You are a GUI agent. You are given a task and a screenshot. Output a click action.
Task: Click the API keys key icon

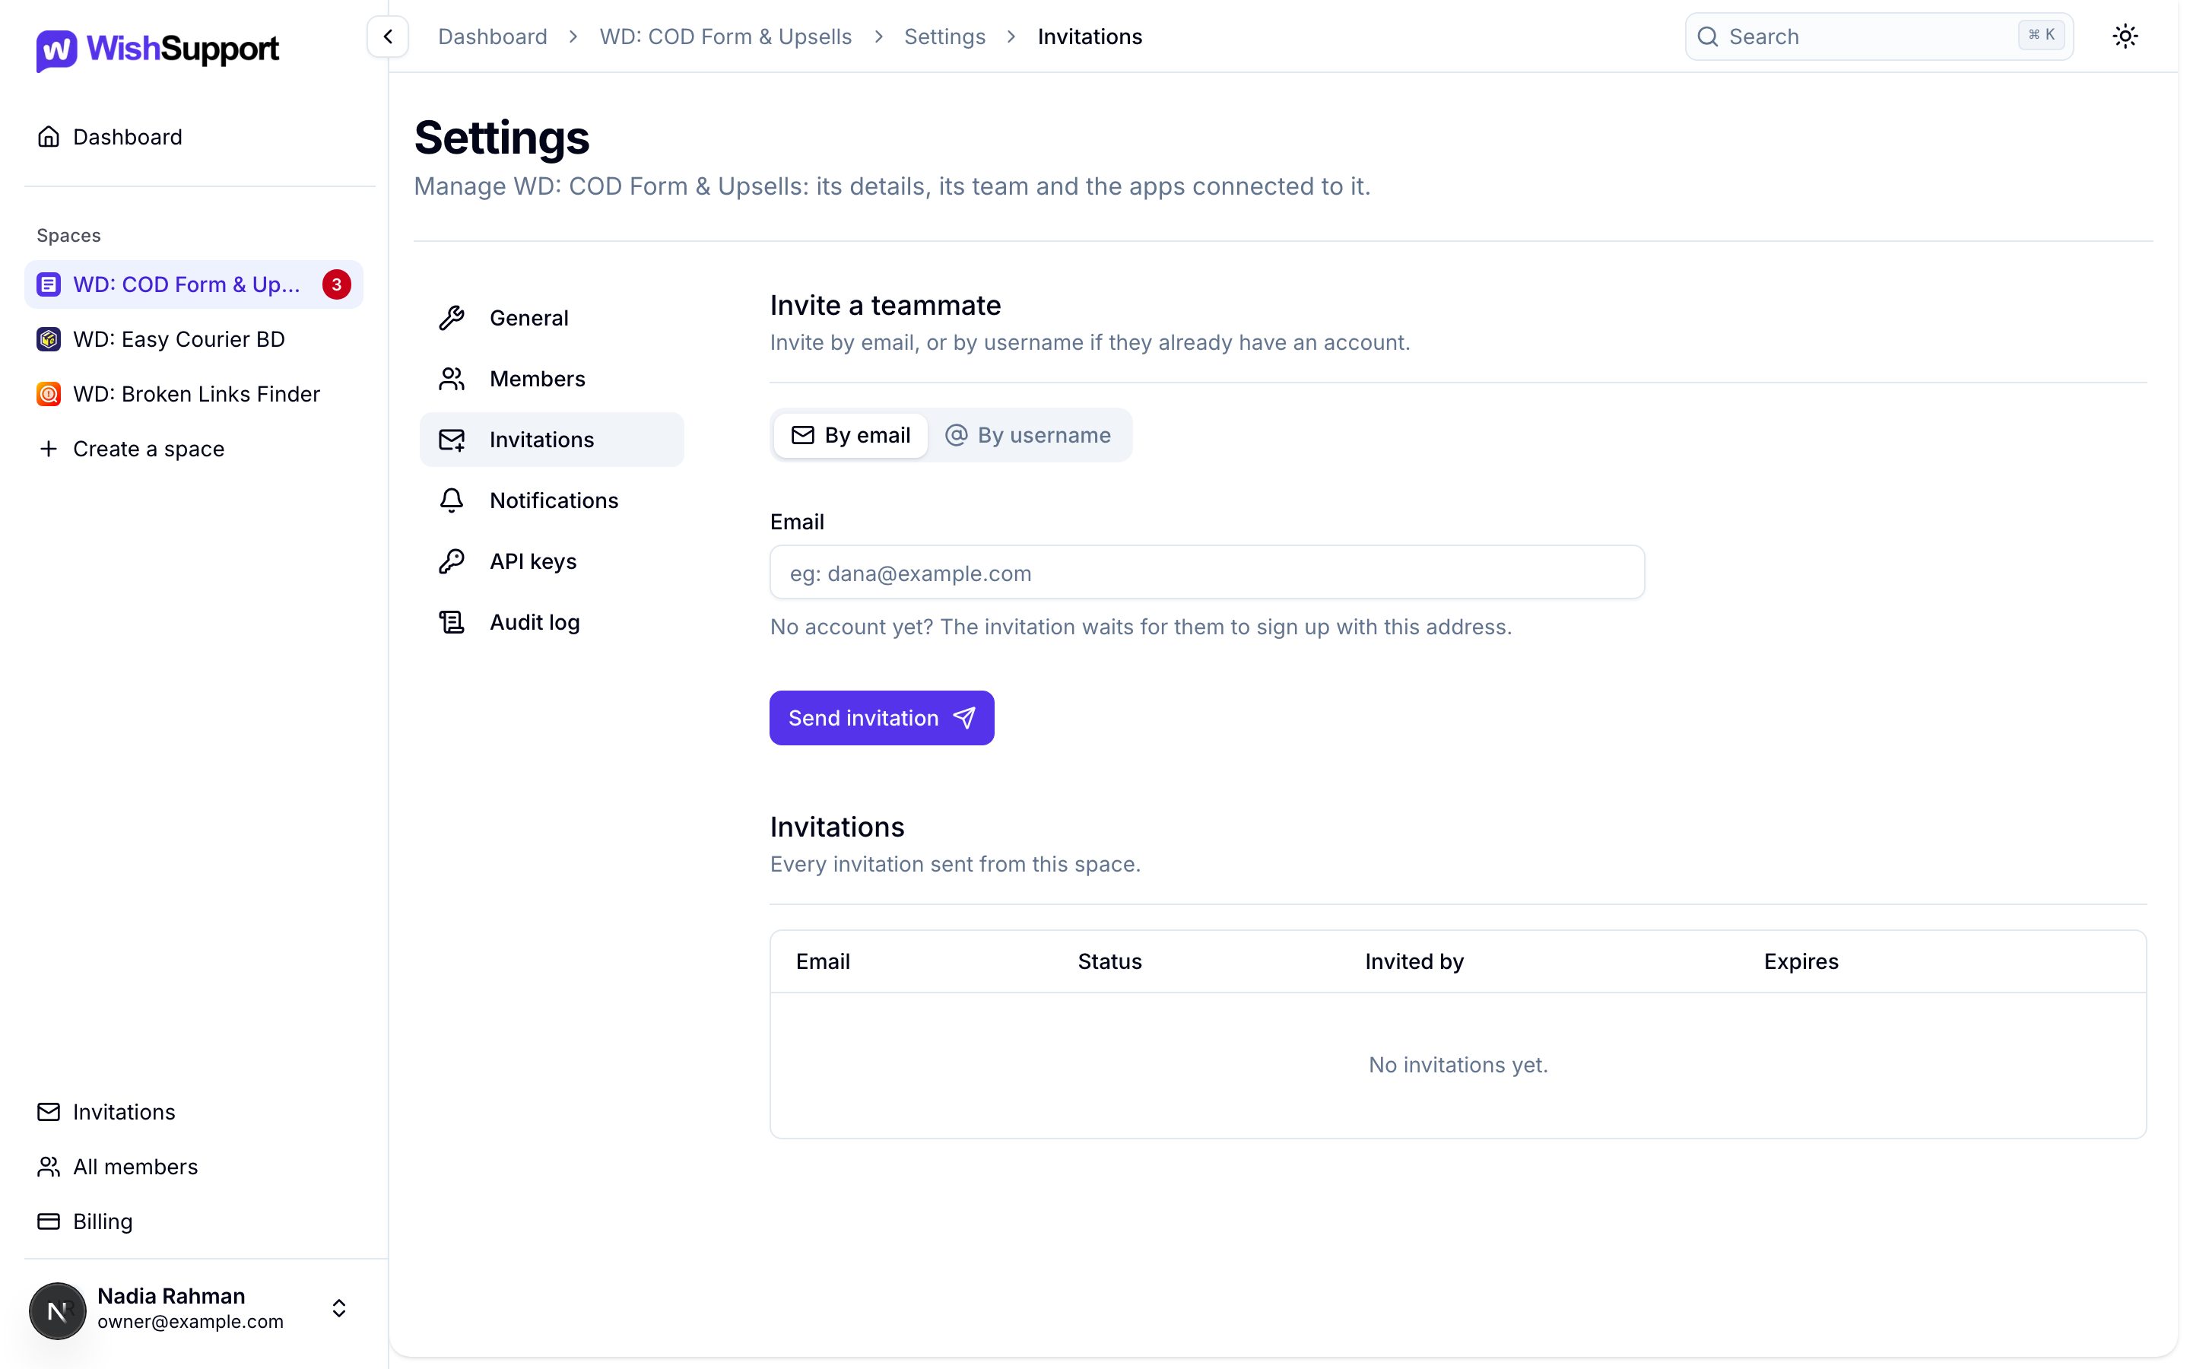452,561
